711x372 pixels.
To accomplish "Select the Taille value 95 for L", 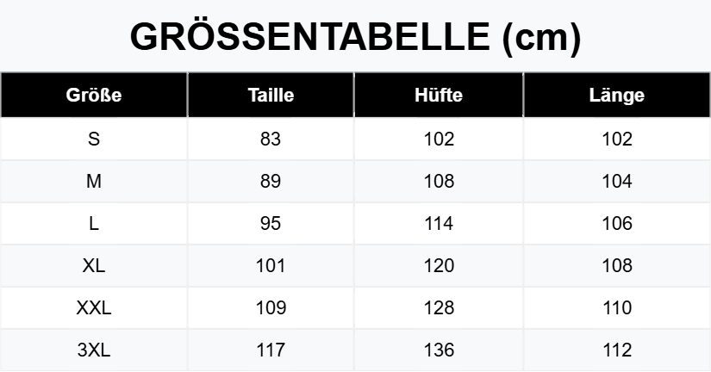I will [x=271, y=224].
